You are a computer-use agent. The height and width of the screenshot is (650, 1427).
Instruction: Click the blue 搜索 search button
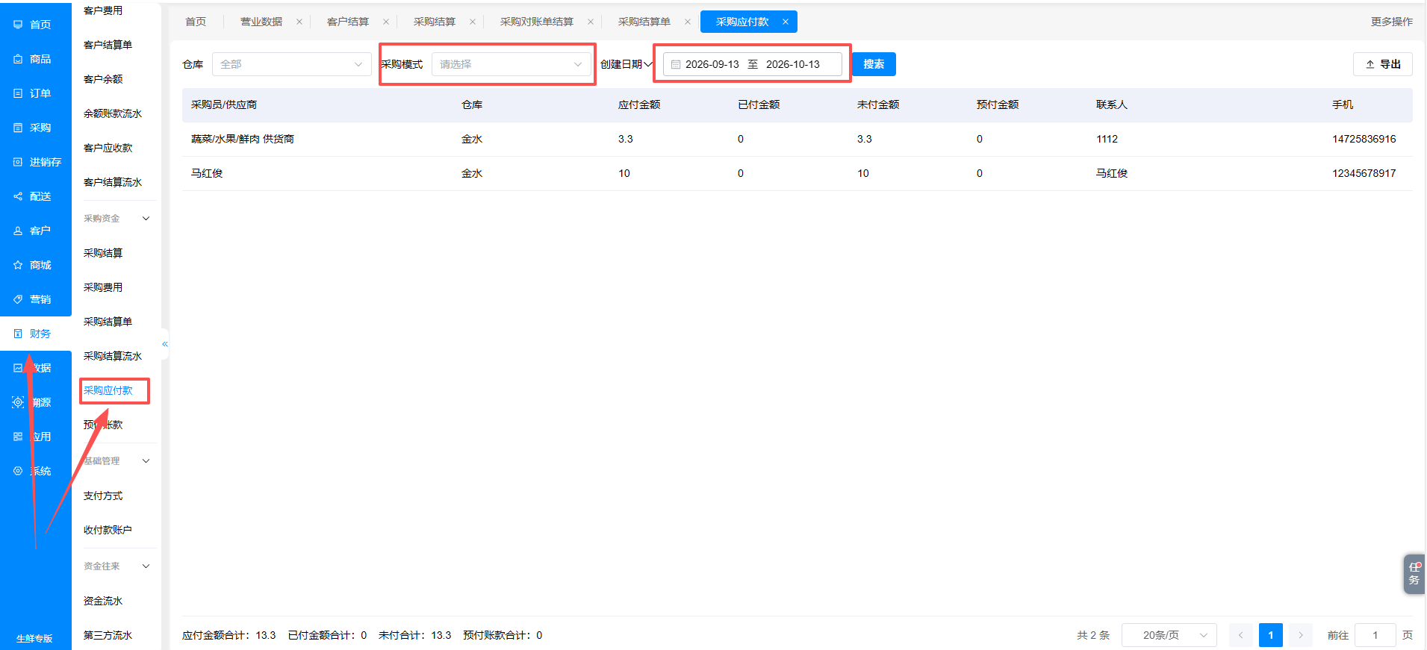click(x=874, y=64)
